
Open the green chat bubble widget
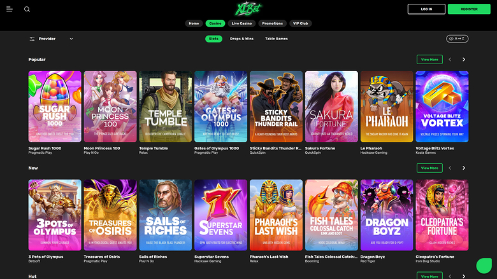point(484,266)
